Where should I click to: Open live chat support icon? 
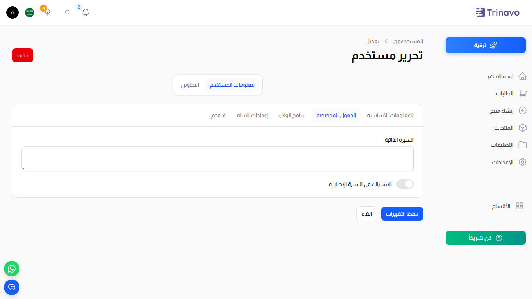point(12,287)
